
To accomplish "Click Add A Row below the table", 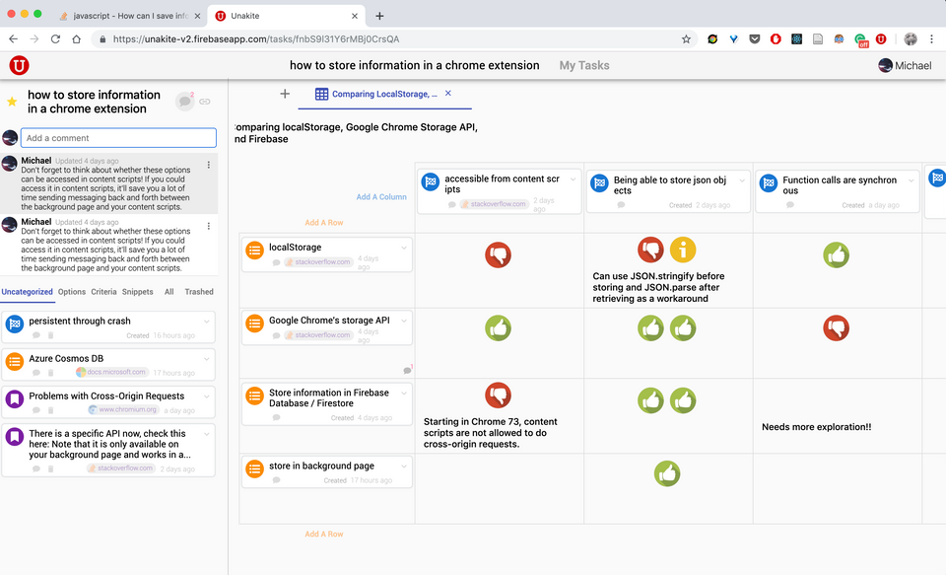I will click(324, 534).
